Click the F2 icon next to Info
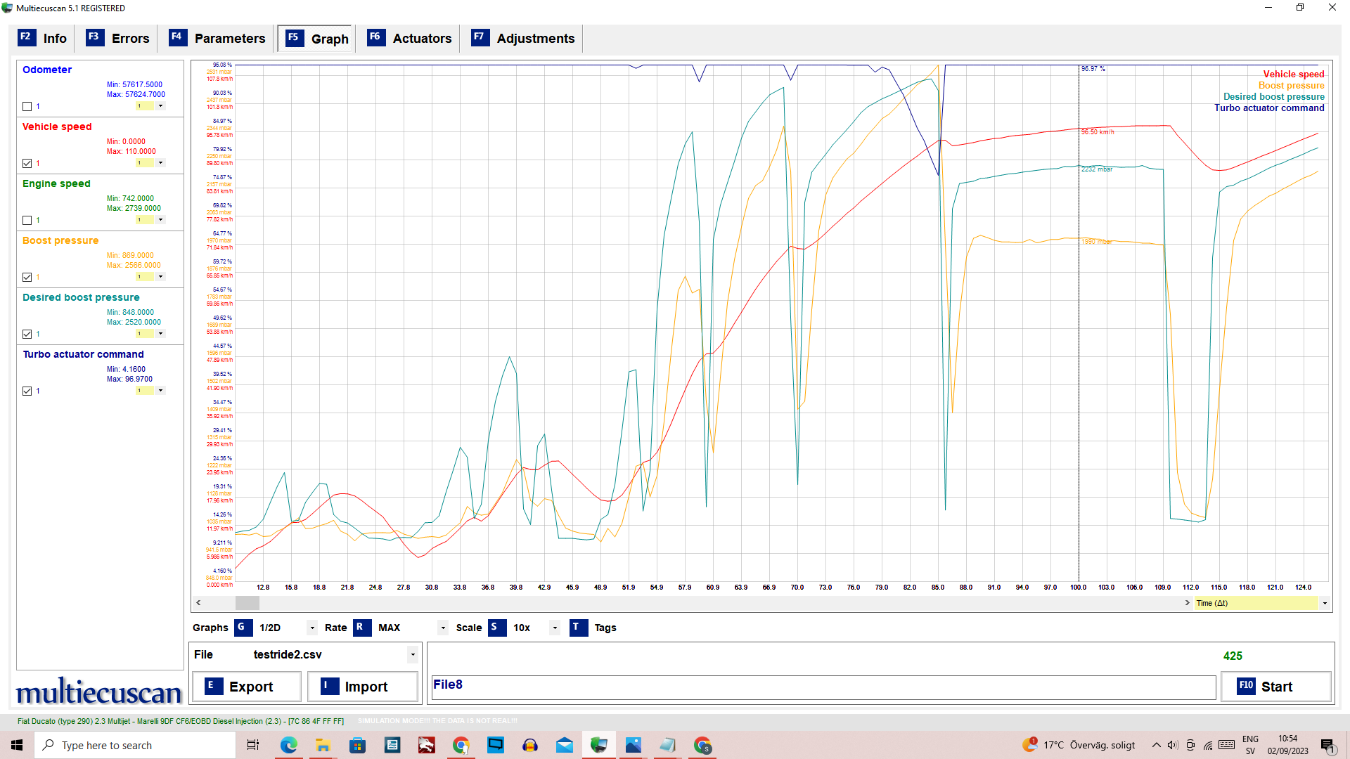The height and width of the screenshot is (759, 1350). point(26,37)
